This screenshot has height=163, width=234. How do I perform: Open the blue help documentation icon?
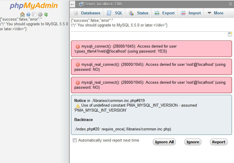coord(28,14)
